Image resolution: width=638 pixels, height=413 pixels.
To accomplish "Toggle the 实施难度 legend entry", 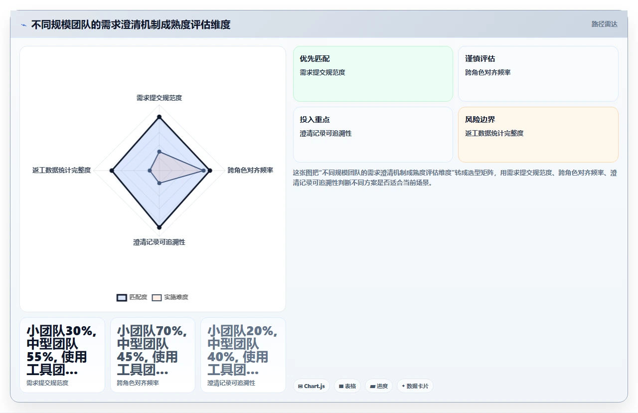I will click(170, 297).
